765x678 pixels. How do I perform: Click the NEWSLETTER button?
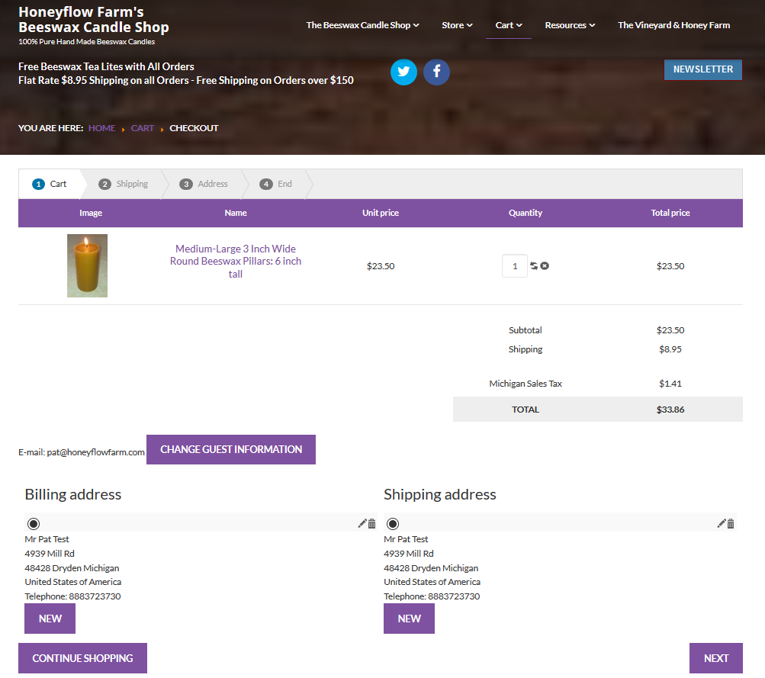pyautogui.click(x=703, y=69)
